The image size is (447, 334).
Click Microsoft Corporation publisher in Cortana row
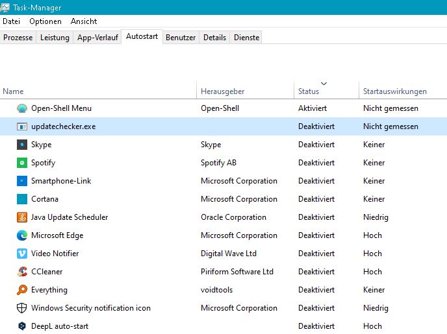[239, 199]
